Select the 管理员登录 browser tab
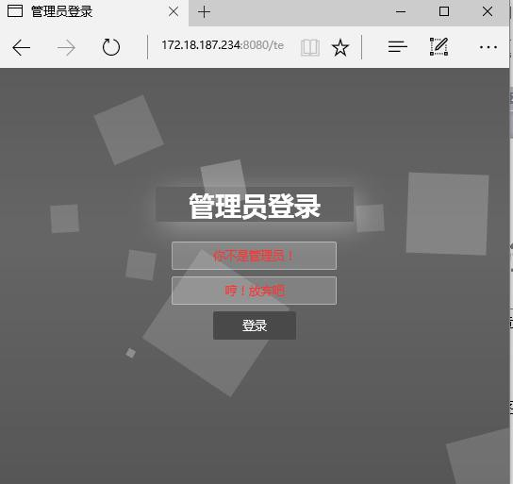The width and height of the screenshot is (513, 484). pyautogui.click(x=93, y=12)
